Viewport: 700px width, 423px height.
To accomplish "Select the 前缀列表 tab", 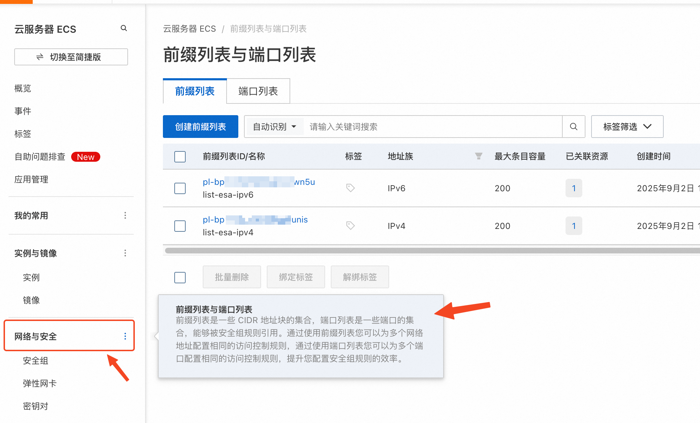I will (x=195, y=91).
